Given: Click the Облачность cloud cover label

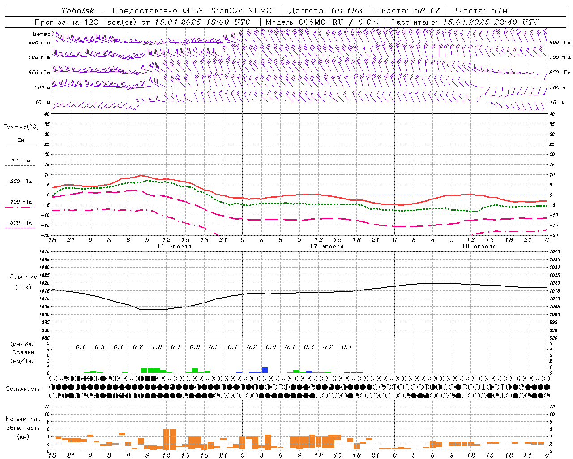Looking at the screenshot, I should tap(23, 389).
